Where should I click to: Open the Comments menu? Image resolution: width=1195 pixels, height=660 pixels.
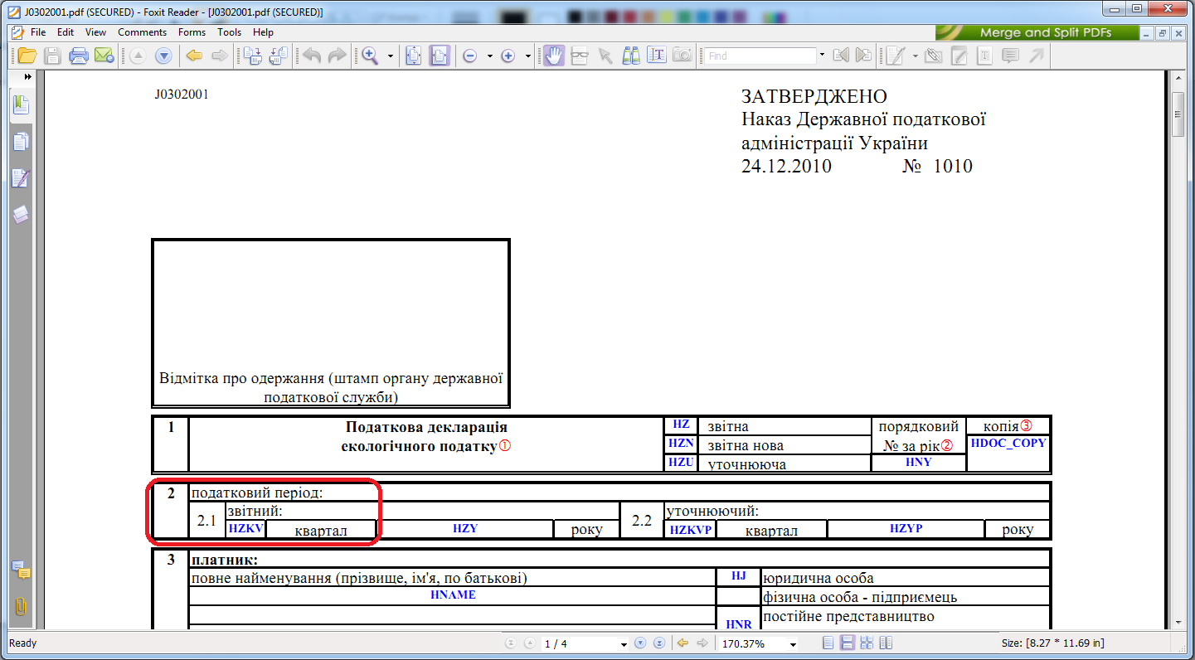pos(142,32)
